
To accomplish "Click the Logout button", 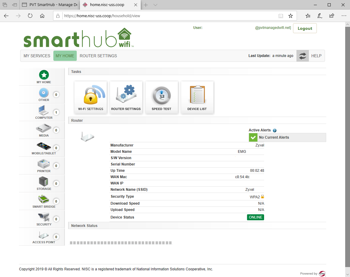I will point(305,28).
